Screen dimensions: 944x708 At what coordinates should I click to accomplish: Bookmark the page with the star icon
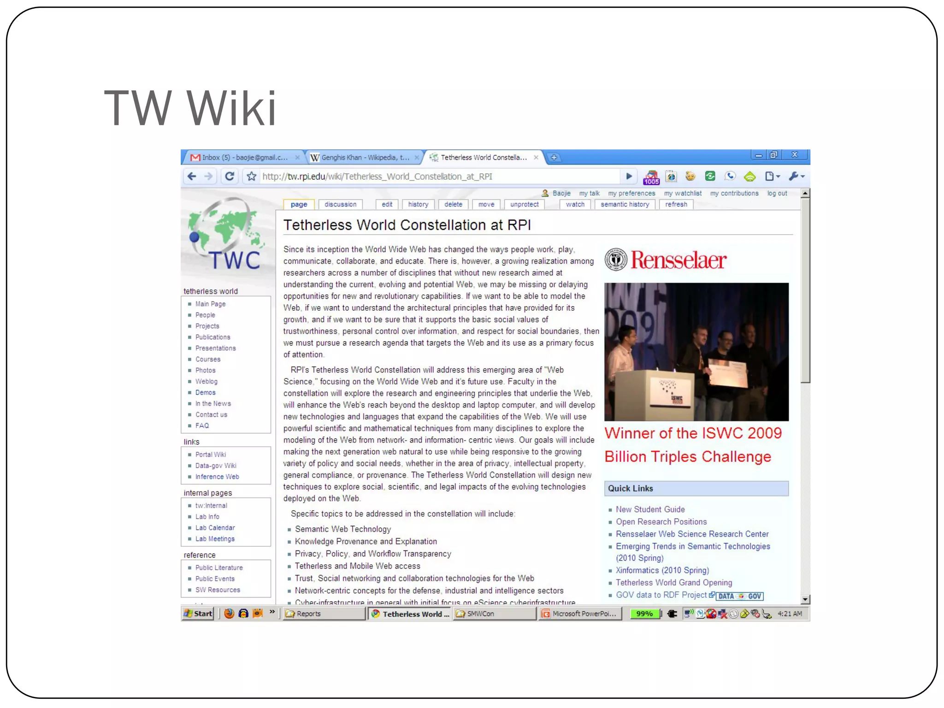click(251, 176)
